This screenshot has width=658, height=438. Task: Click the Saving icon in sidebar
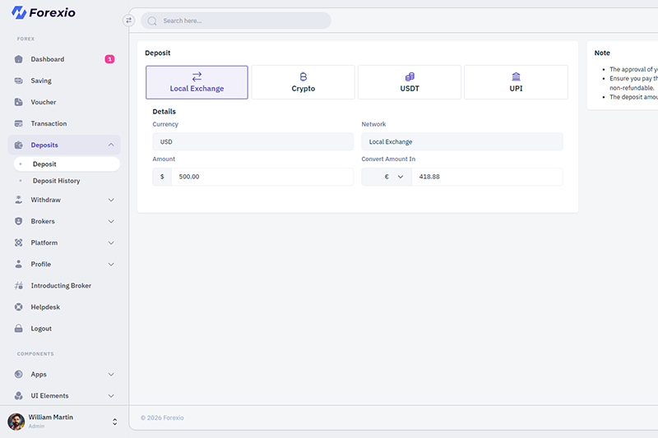point(19,81)
